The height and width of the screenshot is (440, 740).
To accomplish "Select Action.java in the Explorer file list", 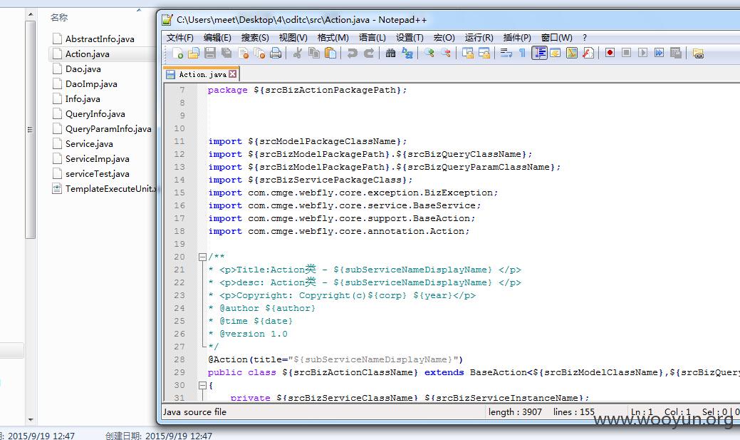I will [x=88, y=54].
